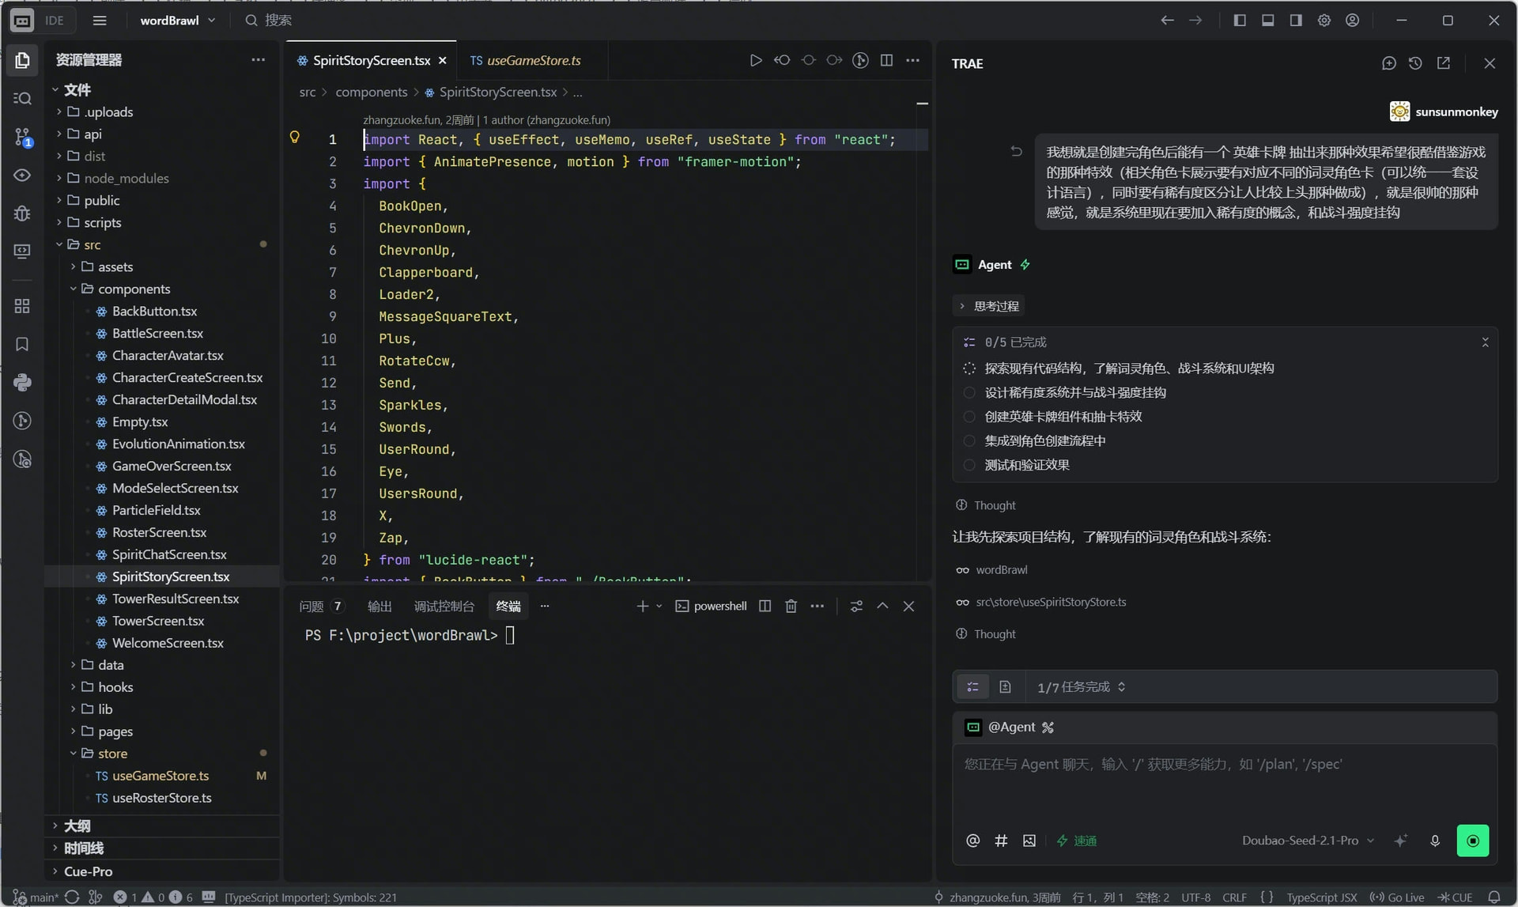Select the 终端 terminal tab

pos(508,606)
